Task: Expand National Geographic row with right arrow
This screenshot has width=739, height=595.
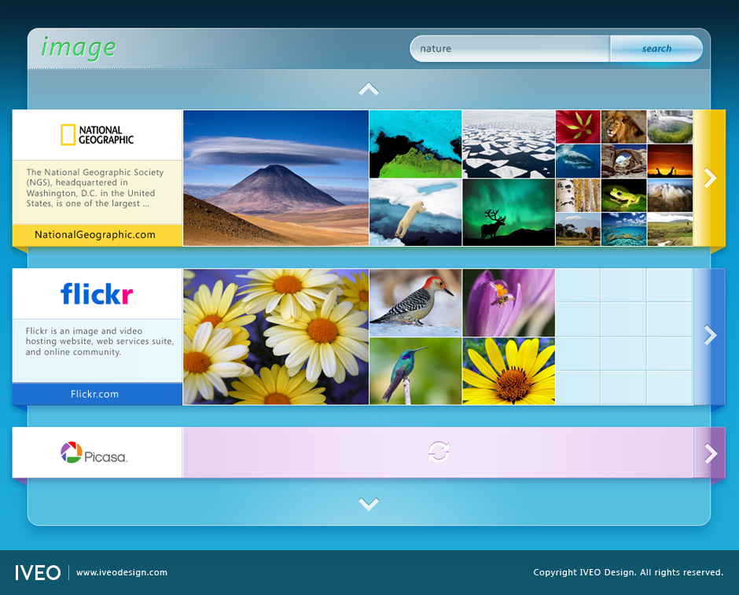Action: (x=710, y=178)
